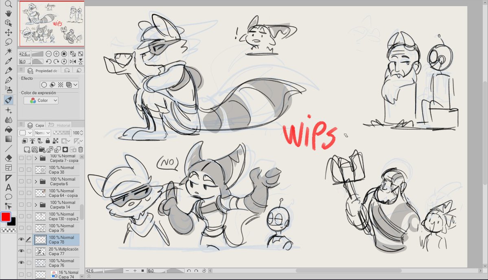Select the Decoration sparkle tool
Screen dimensions: 488x280
pyautogui.click(x=9, y=110)
